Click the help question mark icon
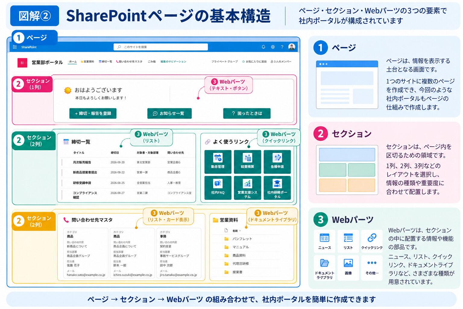 [282, 47]
